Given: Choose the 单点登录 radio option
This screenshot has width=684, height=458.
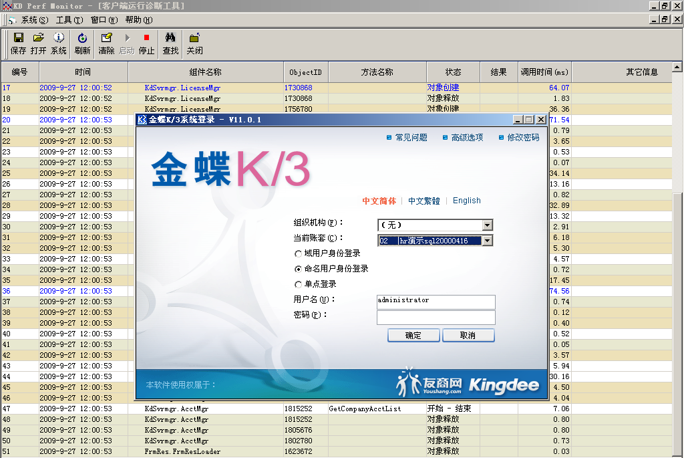Looking at the screenshot, I should (x=298, y=285).
